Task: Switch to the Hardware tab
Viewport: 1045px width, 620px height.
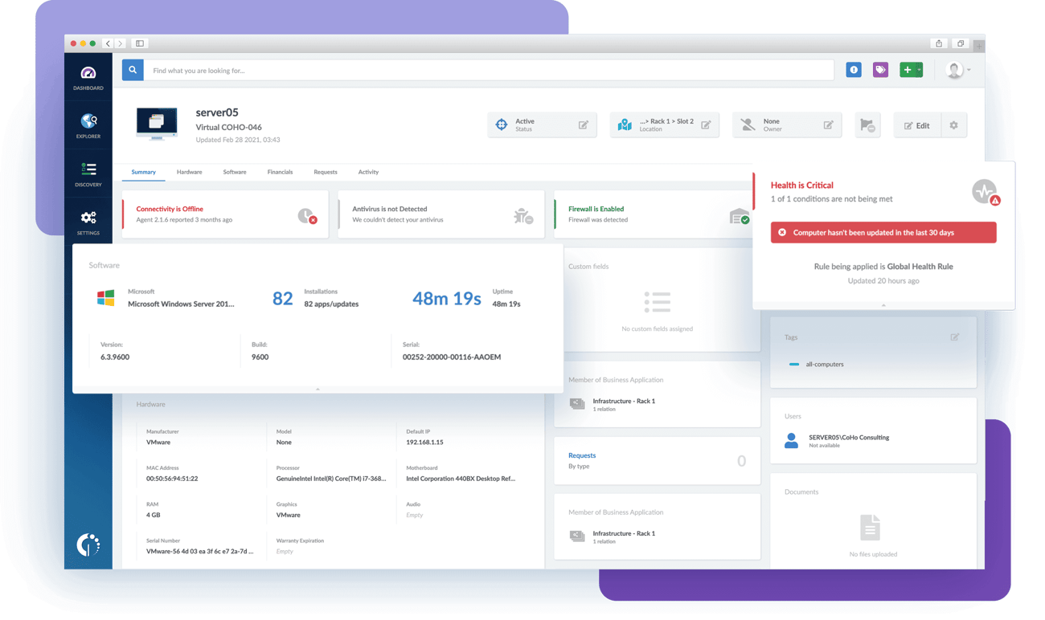Action: (x=190, y=172)
